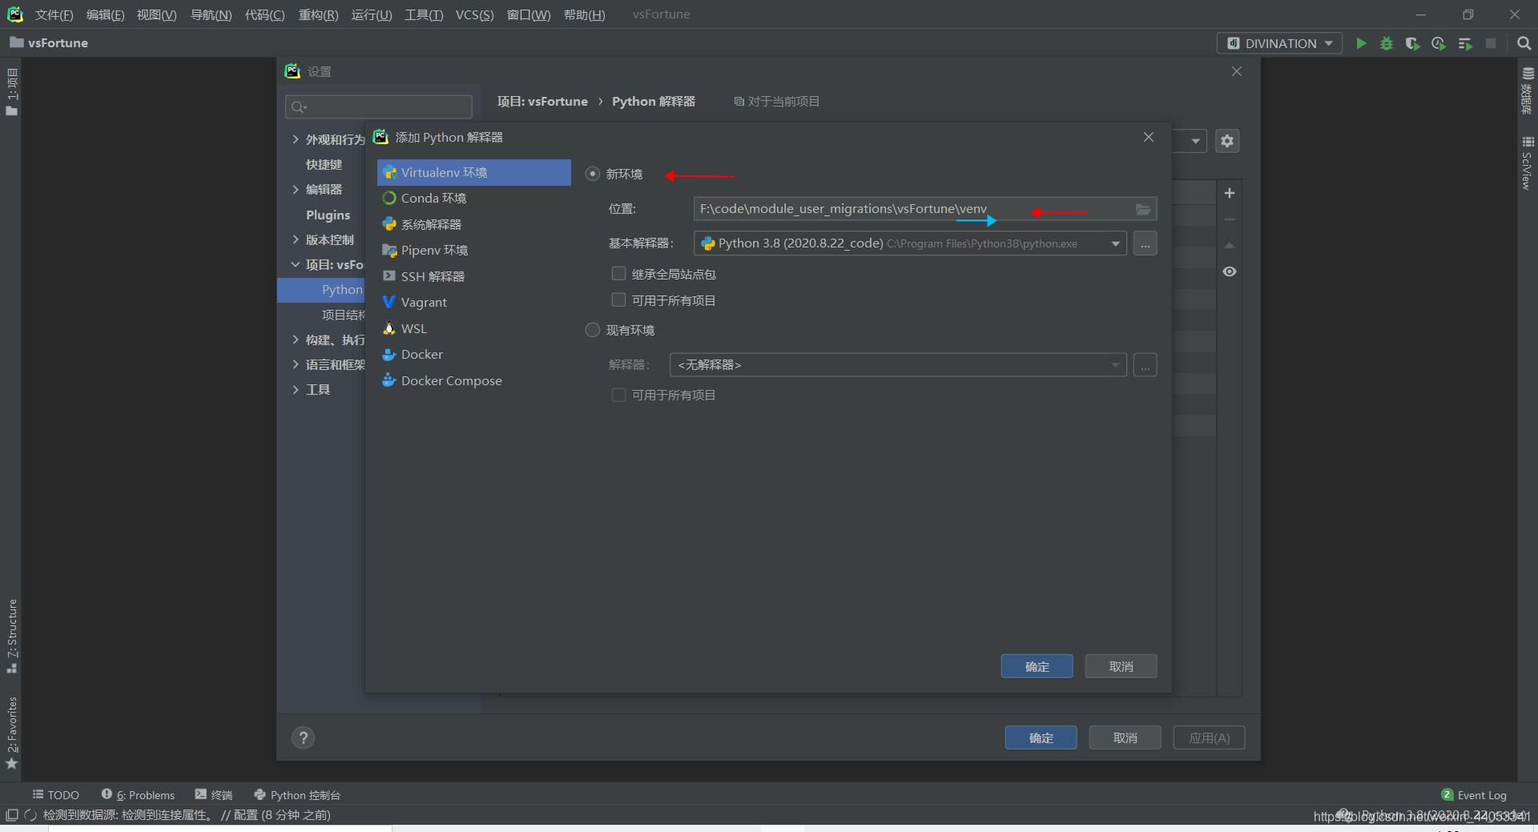Check make available to all projects under new environment
Image resolution: width=1538 pixels, height=832 pixels.
click(x=618, y=300)
